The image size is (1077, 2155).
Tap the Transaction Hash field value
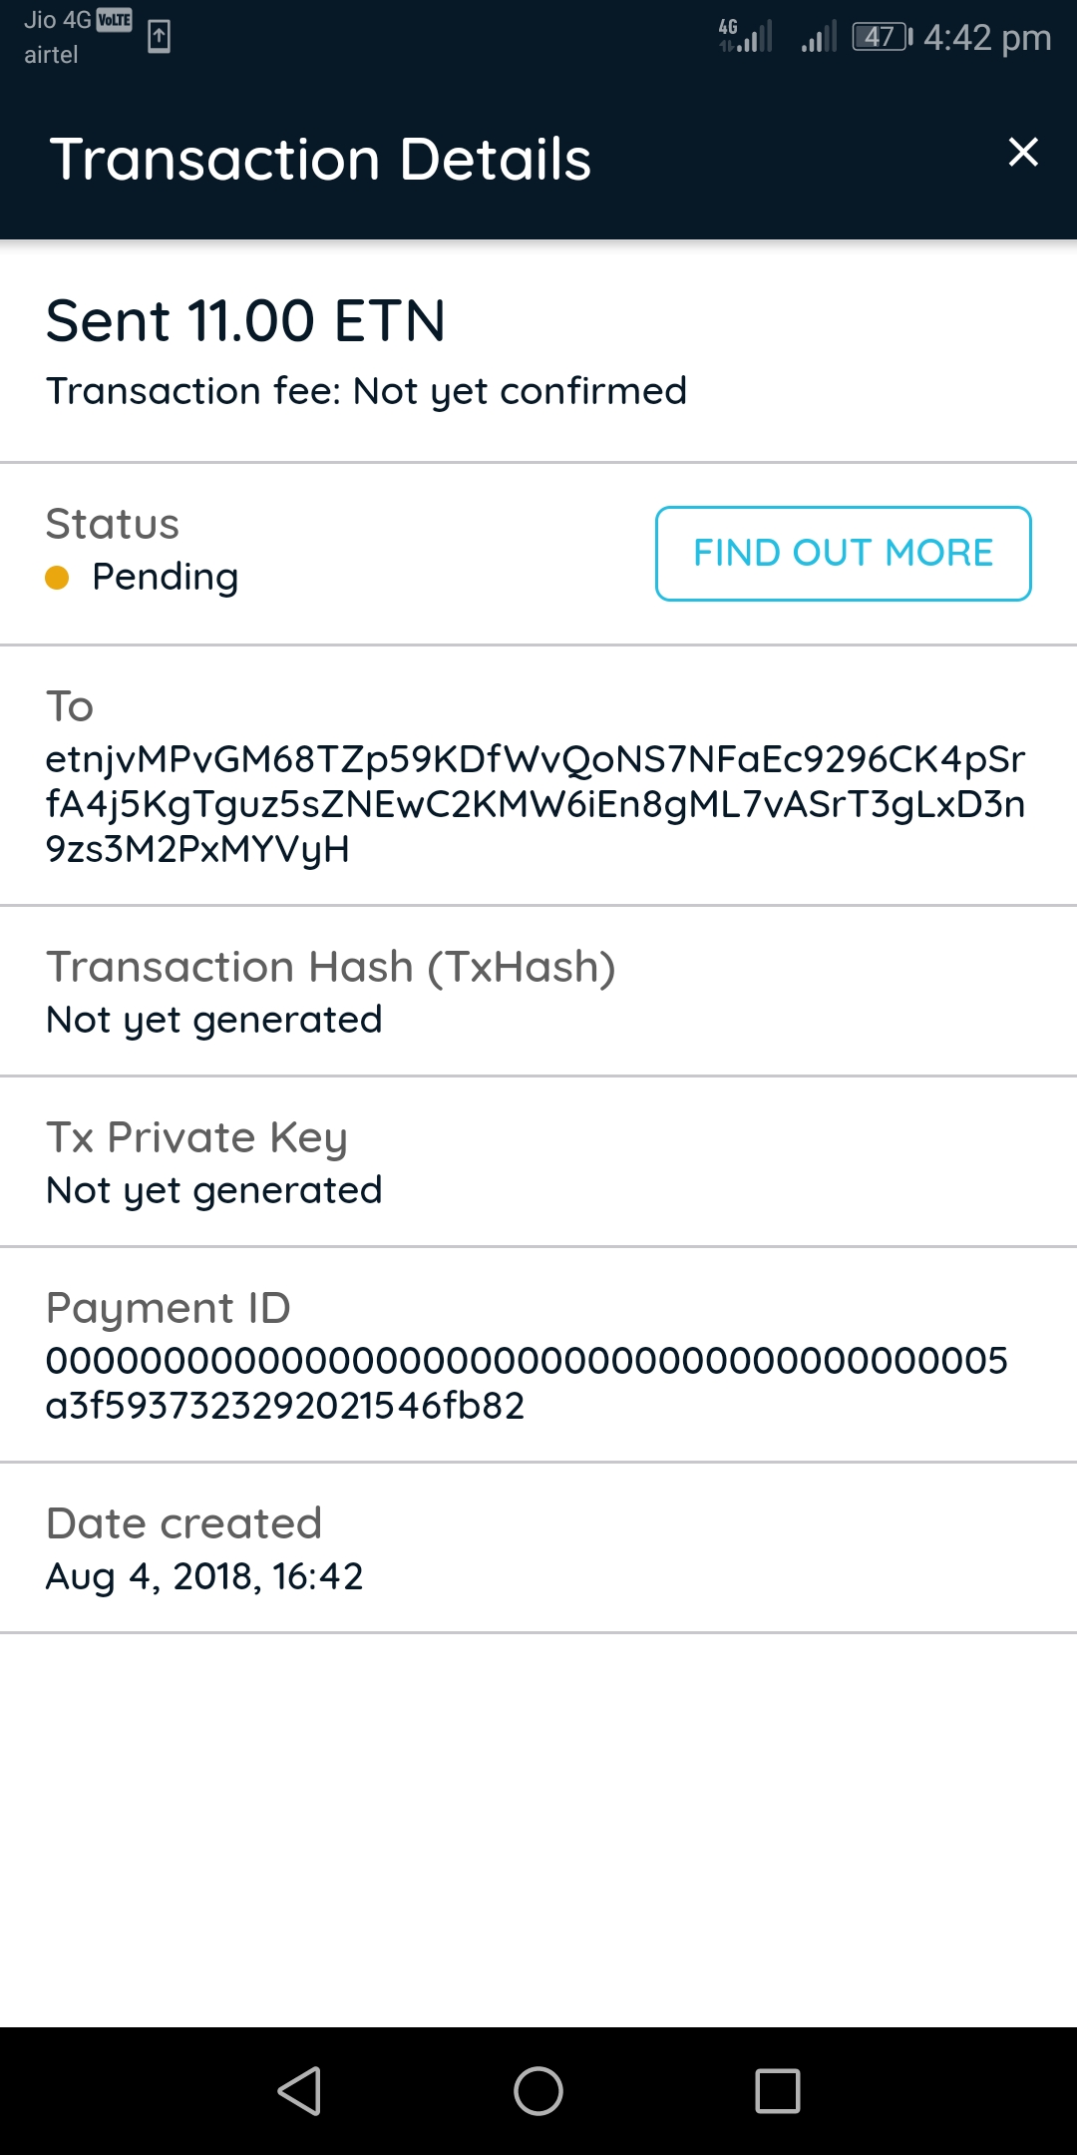tap(214, 1020)
